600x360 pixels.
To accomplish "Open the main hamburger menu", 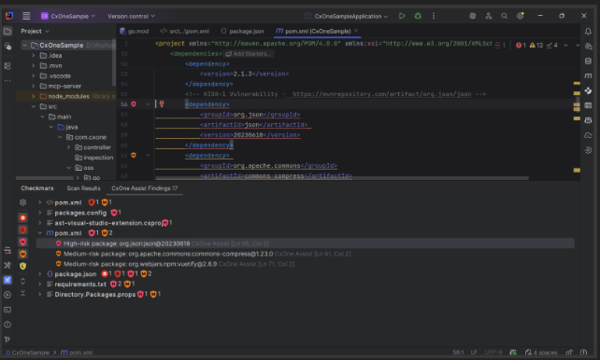I will click(26, 16).
